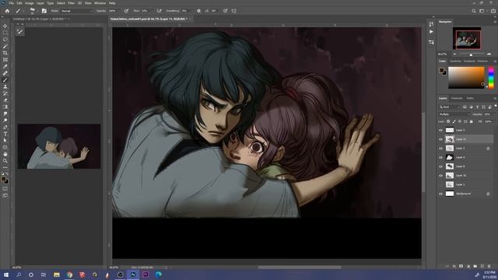498x280 pixels.
Task: Click the Home icon in options bar
Action: (x=7, y=11)
